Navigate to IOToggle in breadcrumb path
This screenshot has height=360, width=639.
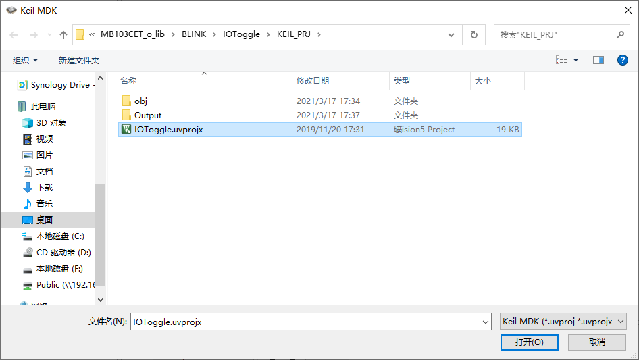241,34
